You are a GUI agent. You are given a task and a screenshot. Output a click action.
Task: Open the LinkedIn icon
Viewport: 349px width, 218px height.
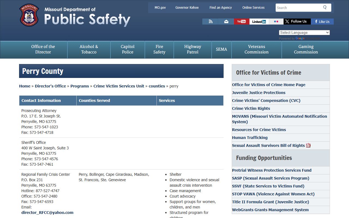click(x=259, y=22)
